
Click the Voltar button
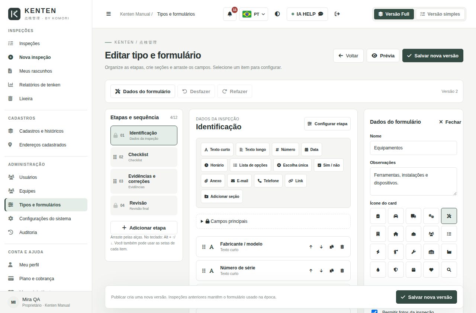(348, 56)
